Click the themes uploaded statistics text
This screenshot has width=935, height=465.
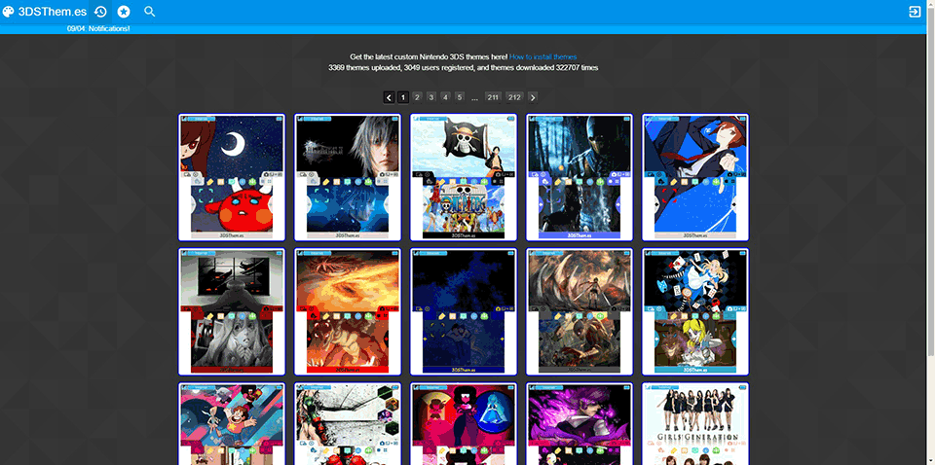463,68
